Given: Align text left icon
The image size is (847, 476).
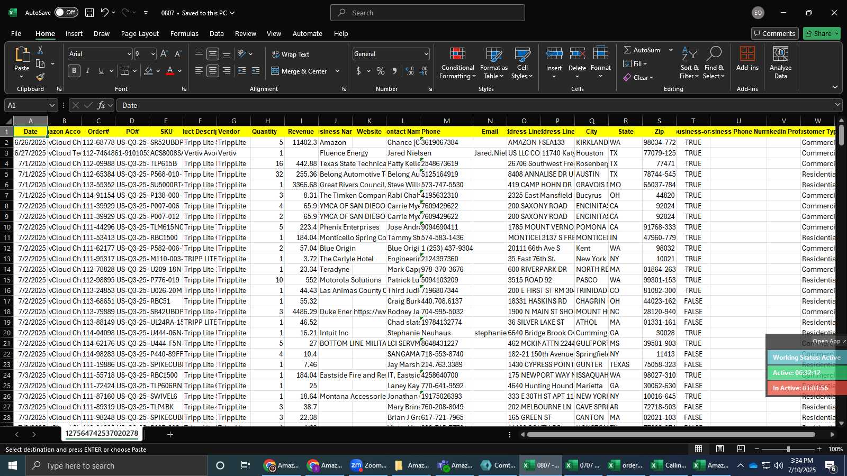Looking at the screenshot, I should pos(199,71).
